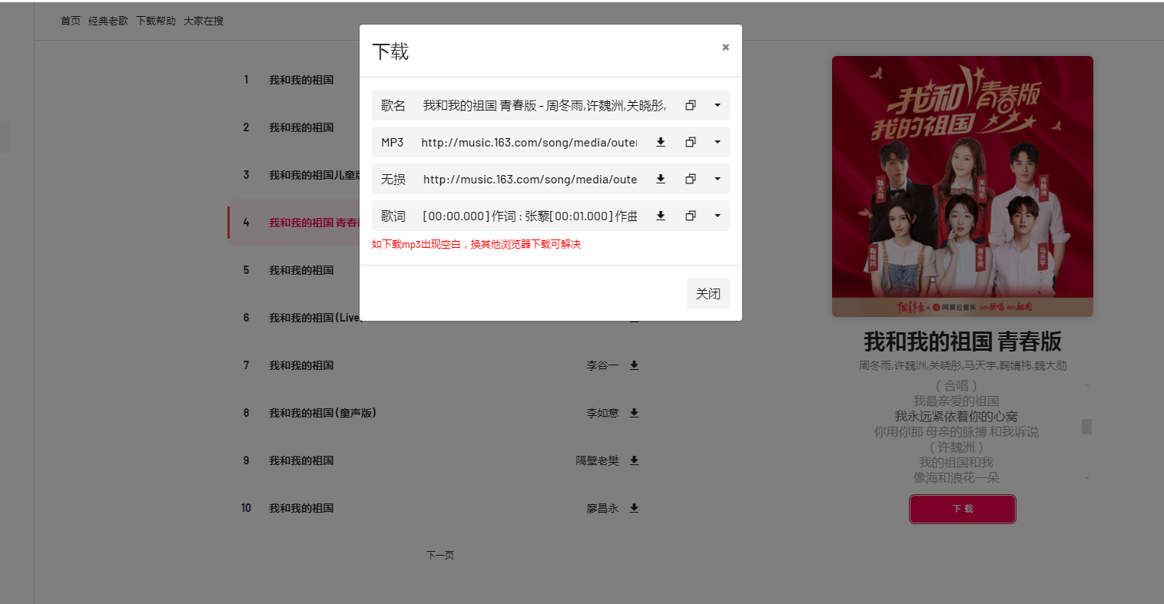The image size is (1164, 604).
Task: Expand the MP3 row dropdown arrow
Action: [718, 142]
